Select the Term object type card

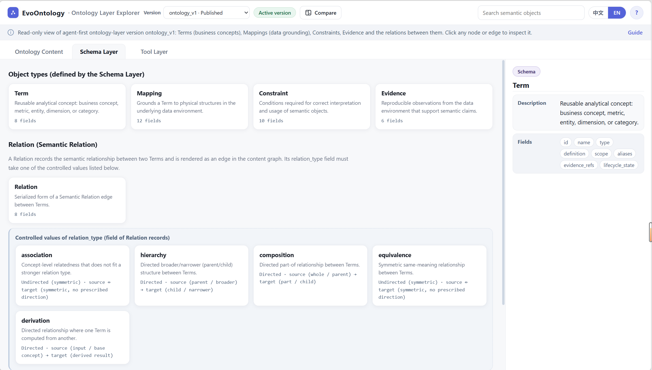point(67,107)
